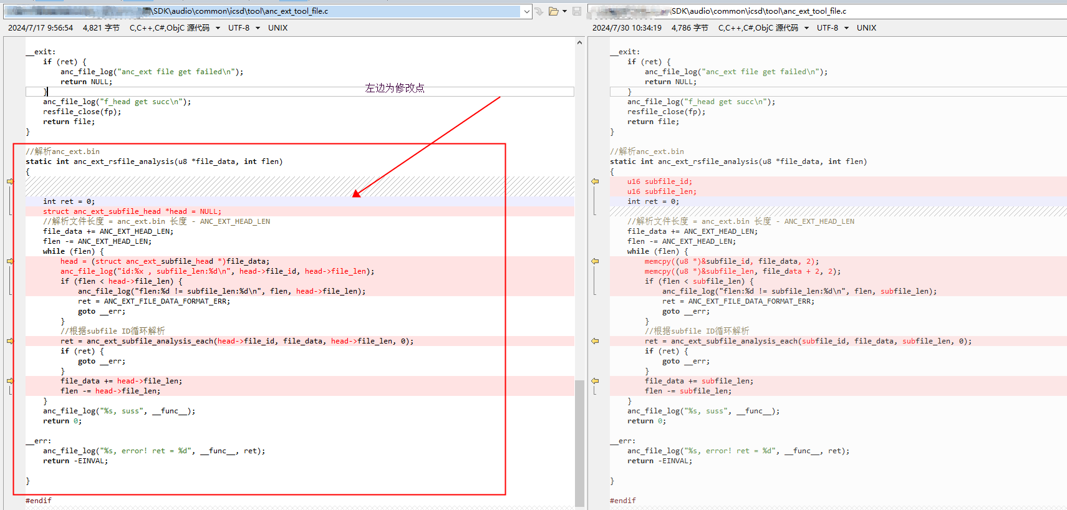Image resolution: width=1067 pixels, height=510 pixels.
Task: Click right-pane copy arrow at u16 subfile_id
Action: (595, 181)
